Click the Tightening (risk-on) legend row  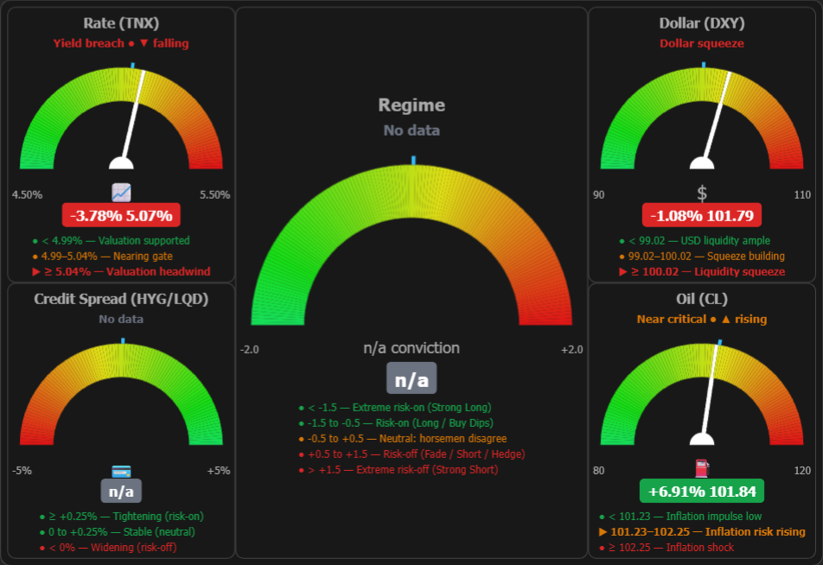pyautogui.click(x=121, y=517)
